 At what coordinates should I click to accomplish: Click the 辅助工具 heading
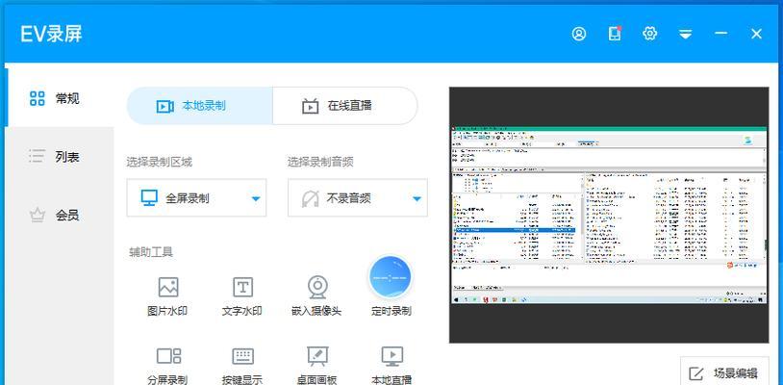[151, 252]
